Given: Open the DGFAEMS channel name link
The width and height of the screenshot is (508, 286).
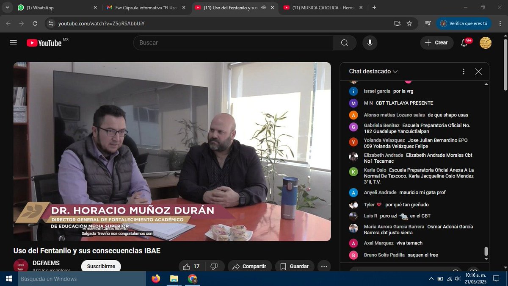Looking at the screenshot, I should pyautogui.click(x=46, y=263).
